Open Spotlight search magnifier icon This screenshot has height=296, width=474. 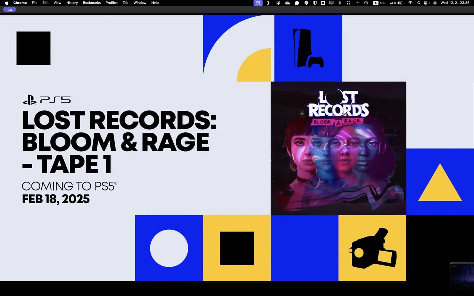419,3
